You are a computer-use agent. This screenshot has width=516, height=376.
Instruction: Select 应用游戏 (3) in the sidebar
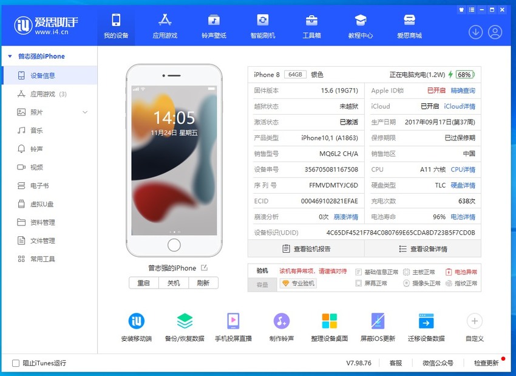(50, 94)
